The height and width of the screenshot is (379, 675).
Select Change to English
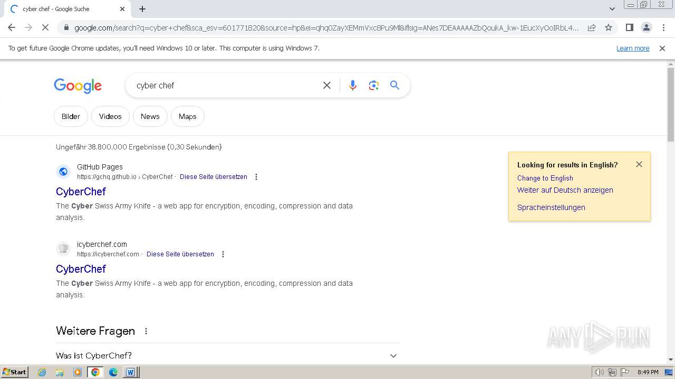(545, 178)
